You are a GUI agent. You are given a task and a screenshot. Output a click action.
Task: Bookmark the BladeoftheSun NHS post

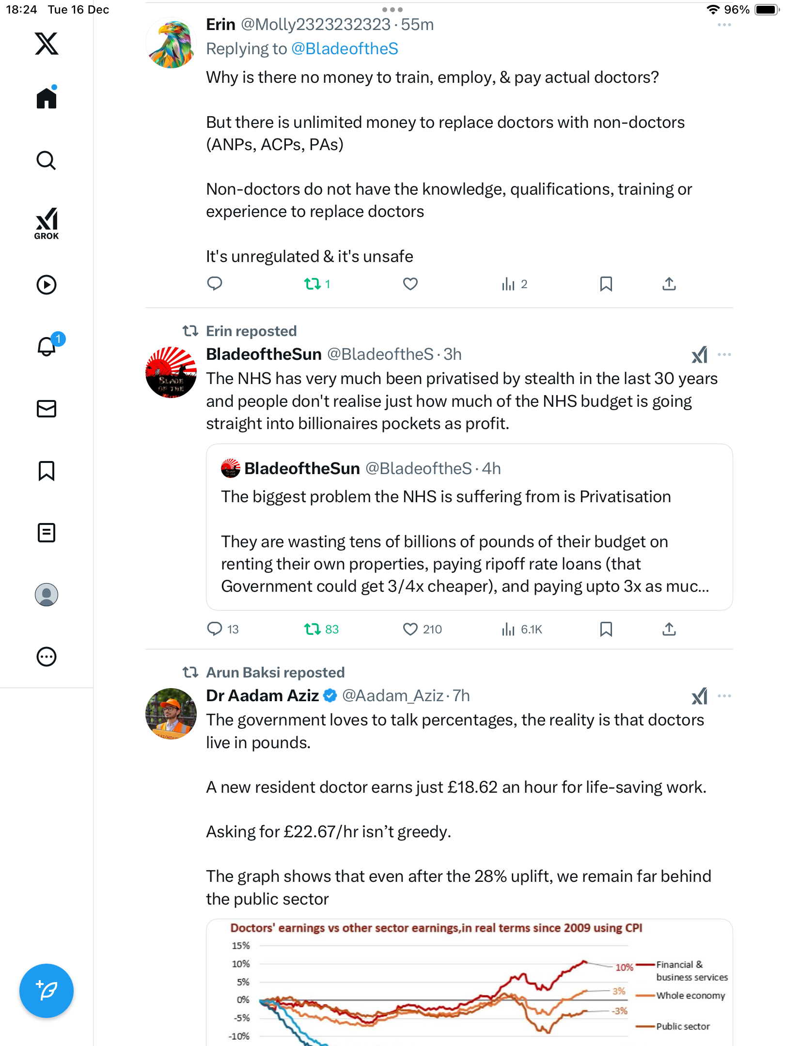pyautogui.click(x=606, y=629)
